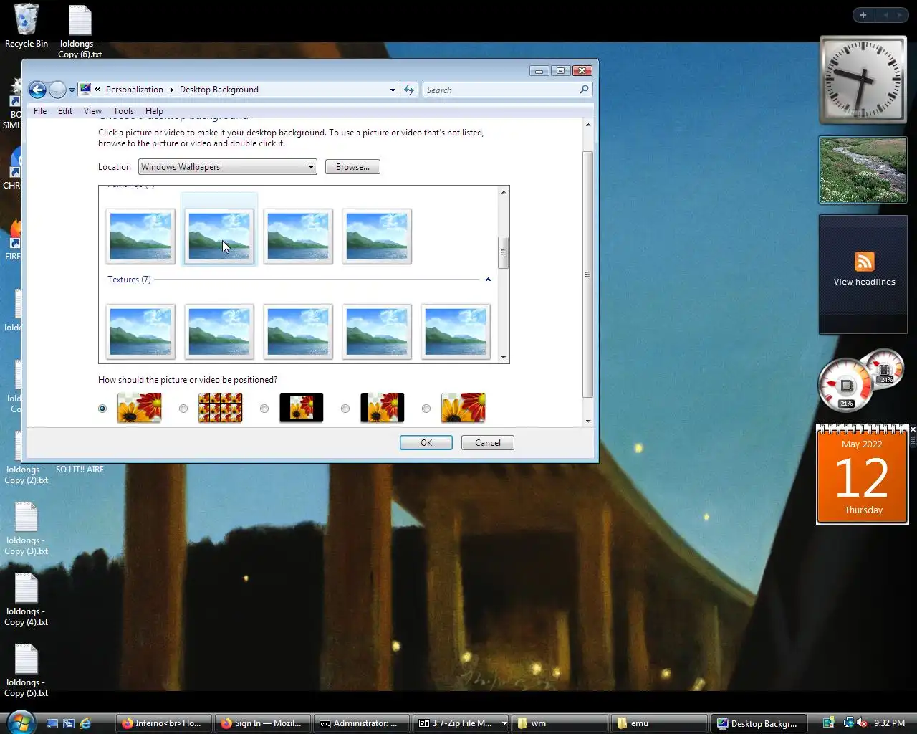The height and width of the screenshot is (734, 917).
Task: Select loldongs - Copy (4).txt desktop file
Action: tap(26, 599)
